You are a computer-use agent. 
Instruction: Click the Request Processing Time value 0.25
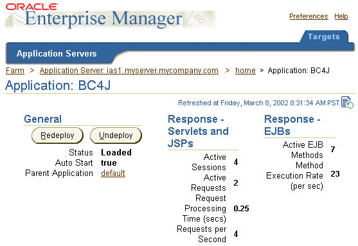[x=241, y=209]
